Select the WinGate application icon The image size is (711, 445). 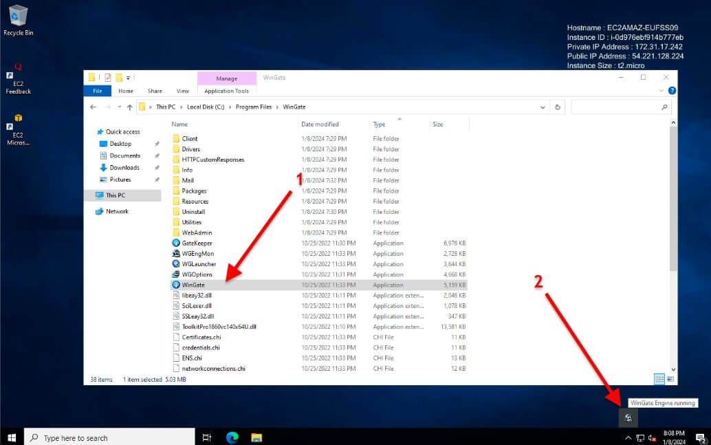point(176,285)
